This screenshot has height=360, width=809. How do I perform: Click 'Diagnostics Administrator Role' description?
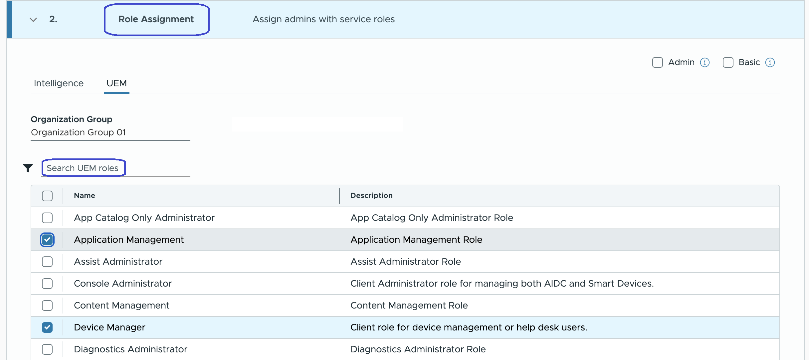click(x=418, y=349)
